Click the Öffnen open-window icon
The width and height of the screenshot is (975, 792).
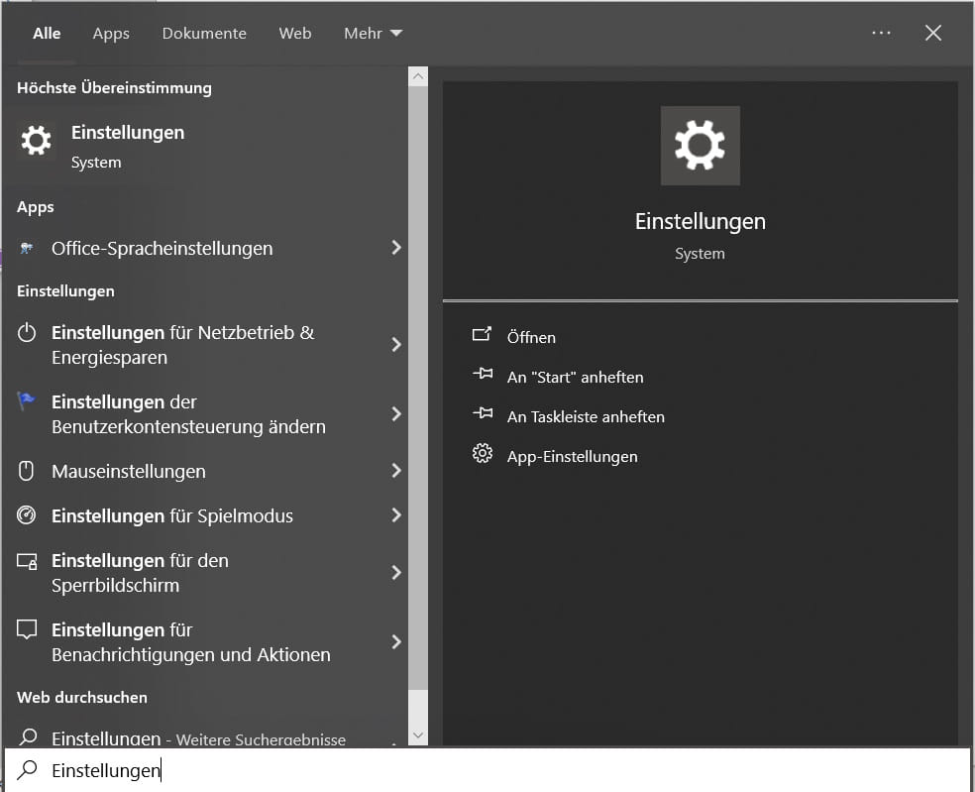482,335
